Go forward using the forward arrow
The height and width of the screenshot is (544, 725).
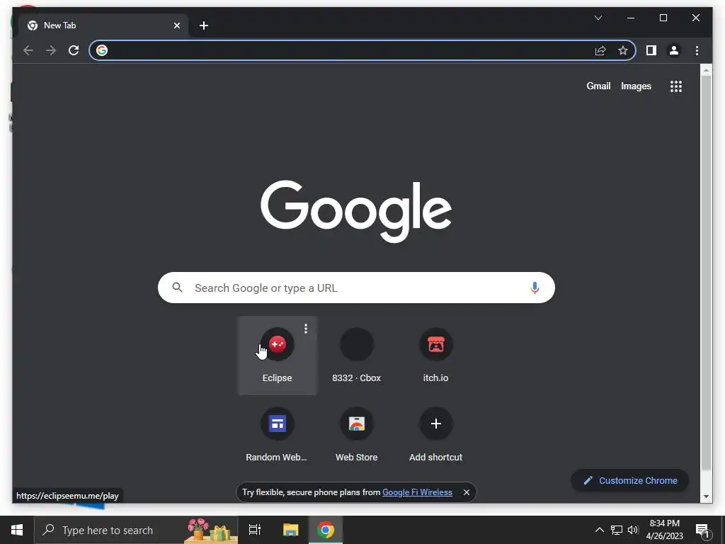click(51, 50)
